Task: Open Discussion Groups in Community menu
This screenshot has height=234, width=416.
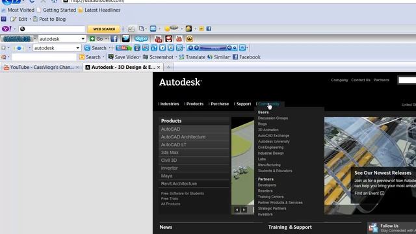Action: tap(273, 118)
